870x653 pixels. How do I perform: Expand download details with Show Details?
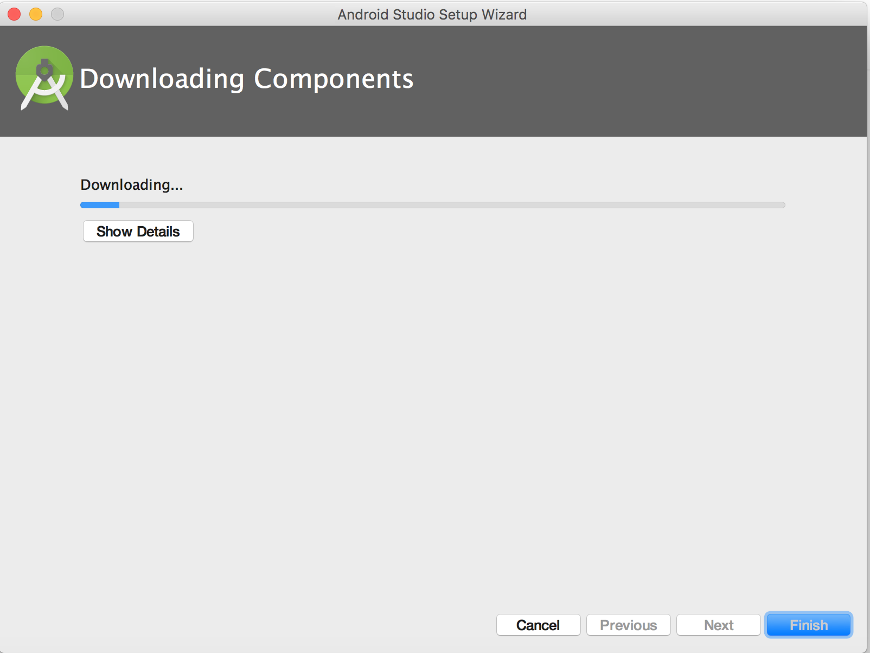(x=138, y=231)
